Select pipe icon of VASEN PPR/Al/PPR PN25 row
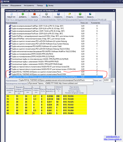Screen dimensions: 123x142 click(10, 62)
